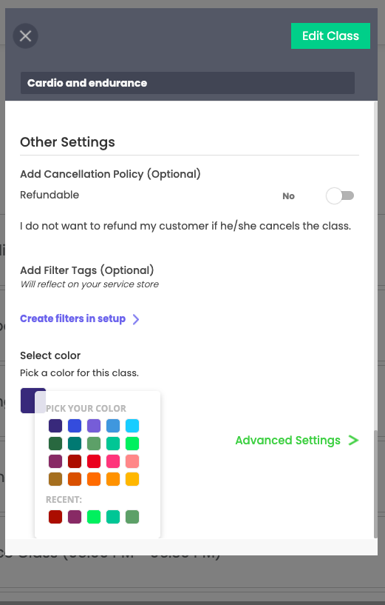Select the dark red recent color
The image size is (385, 605).
click(55, 517)
